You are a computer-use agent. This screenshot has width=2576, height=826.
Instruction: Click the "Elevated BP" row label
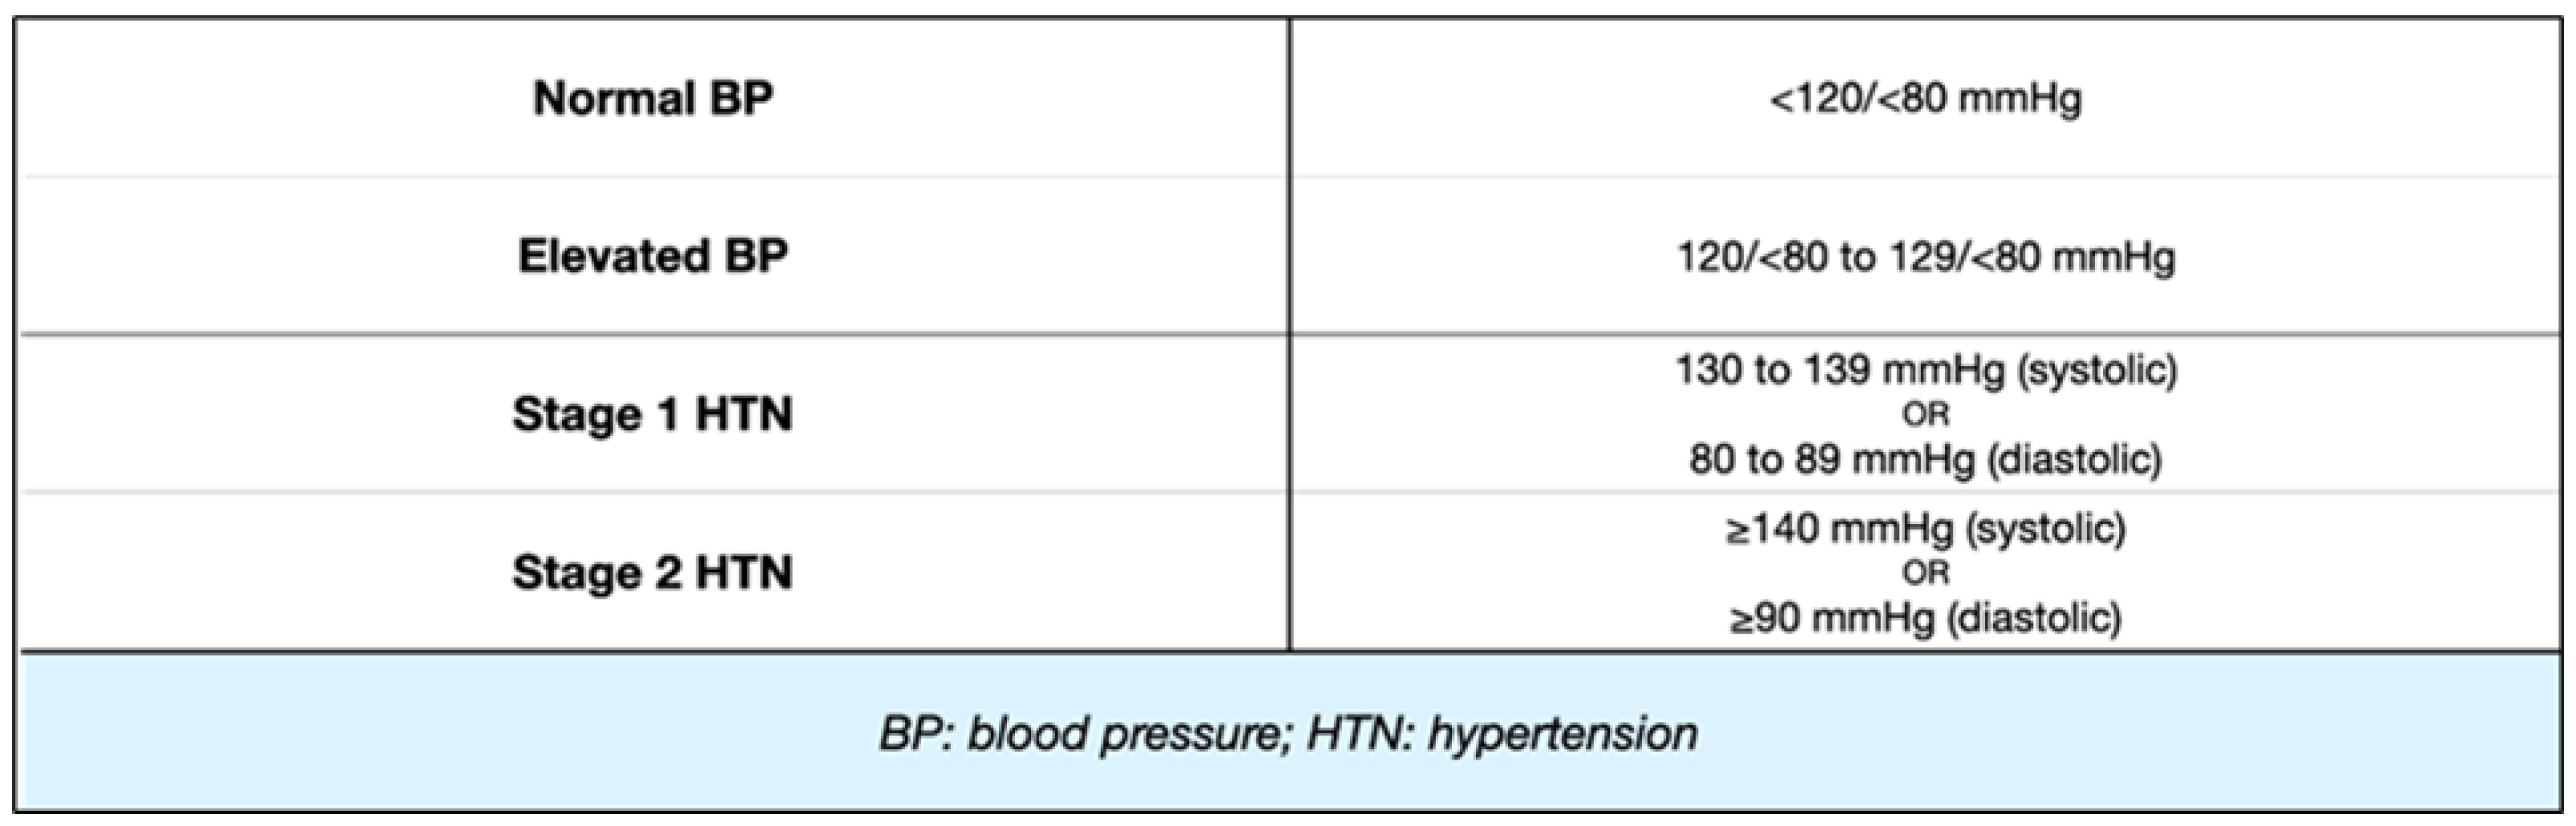[x=652, y=256]
